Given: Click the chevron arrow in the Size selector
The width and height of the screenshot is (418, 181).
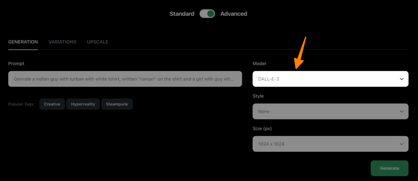Looking at the screenshot, I should (401, 144).
